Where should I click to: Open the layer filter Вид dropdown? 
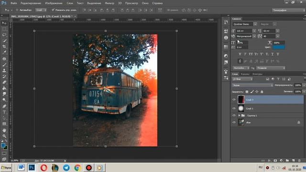point(242,79)
